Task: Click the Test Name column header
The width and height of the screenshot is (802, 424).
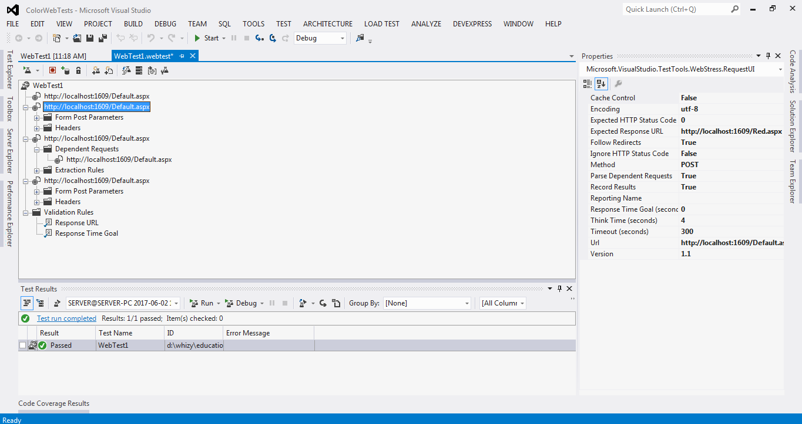Action: point(130,333)
